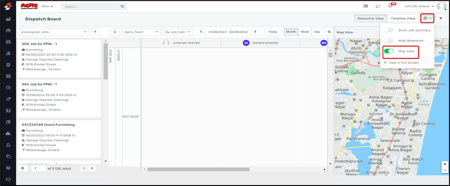
Task: Open the calendar sidebar icon
Action: (x=8, y=42)
